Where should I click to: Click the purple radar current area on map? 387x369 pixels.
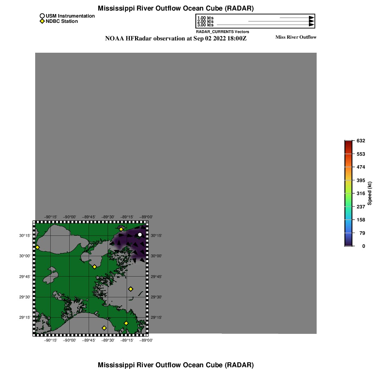[128, 244]
